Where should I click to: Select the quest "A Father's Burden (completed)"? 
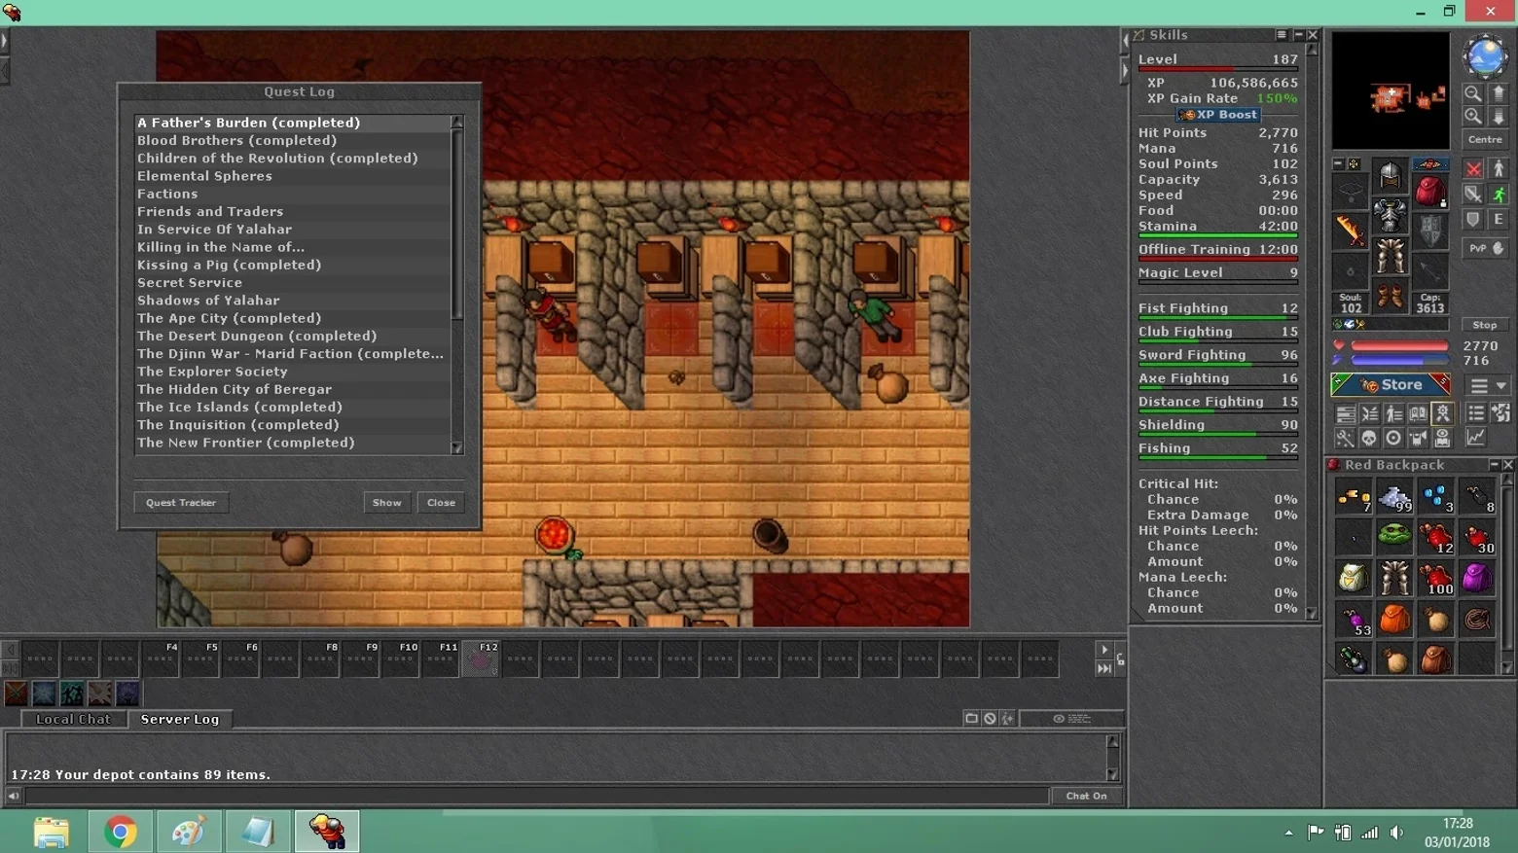(x=292, y=123)
